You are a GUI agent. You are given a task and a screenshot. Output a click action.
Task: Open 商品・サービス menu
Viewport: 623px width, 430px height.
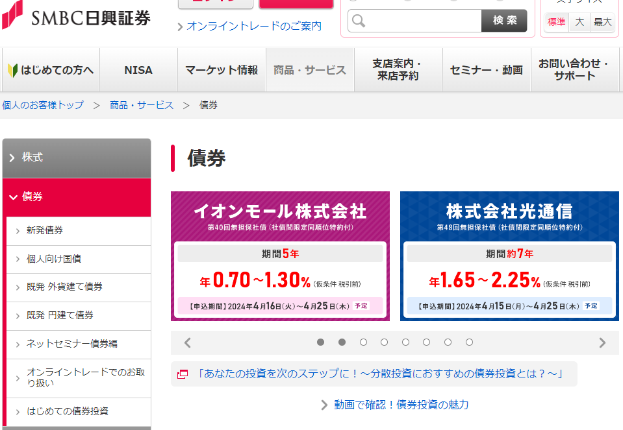[310, 70]
